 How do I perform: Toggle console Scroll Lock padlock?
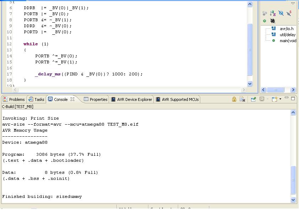point(234,99)
